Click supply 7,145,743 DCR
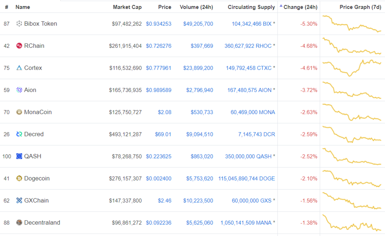Screen dimensions: 385x236 257,134
